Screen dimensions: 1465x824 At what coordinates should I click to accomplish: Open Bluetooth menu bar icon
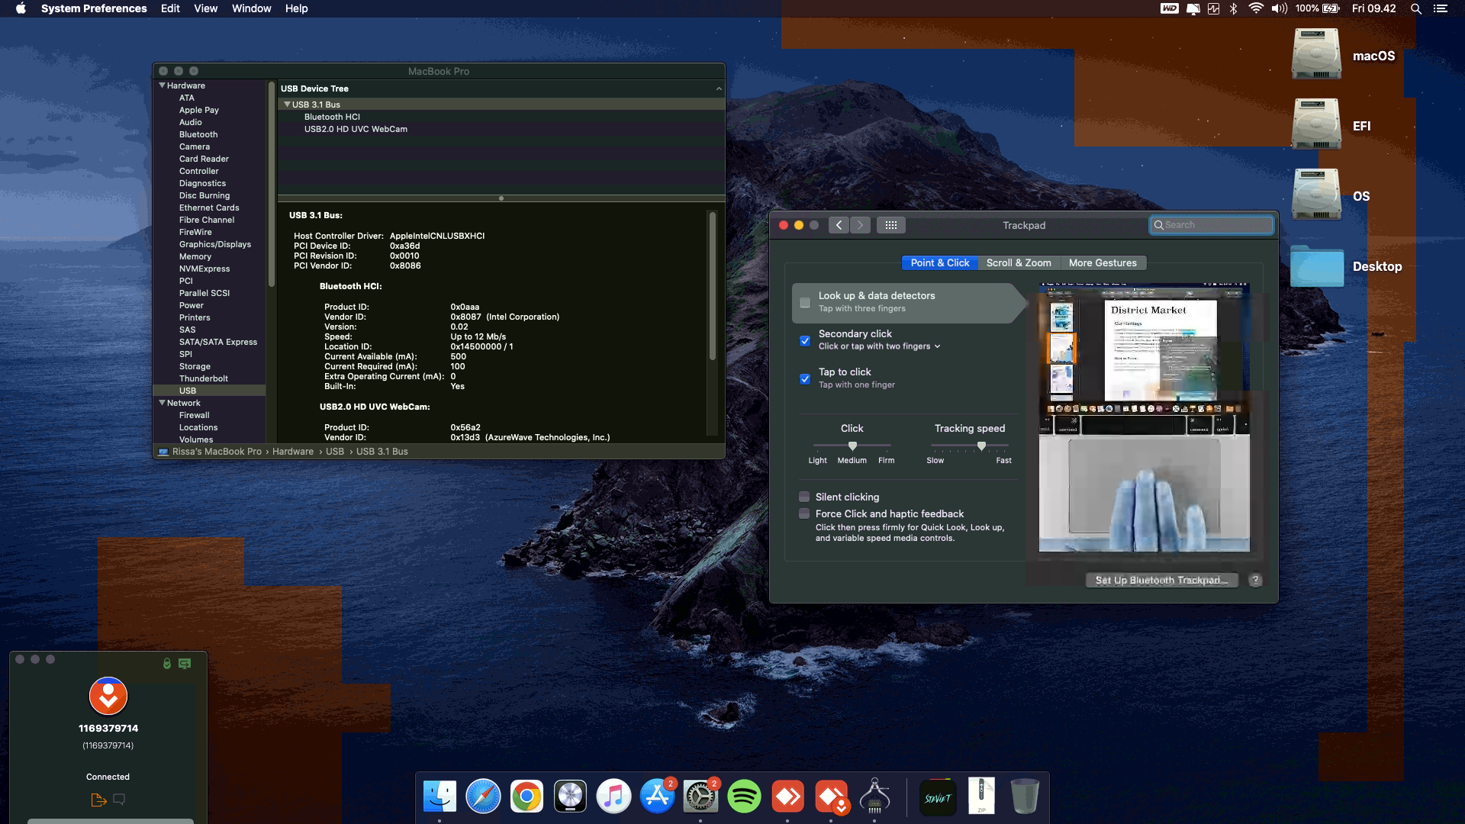1233,8
